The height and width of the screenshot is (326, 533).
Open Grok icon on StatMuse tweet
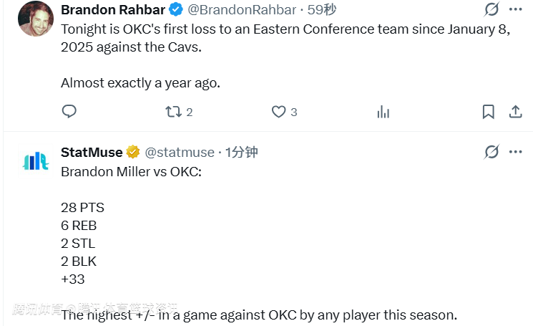click(492, 152)
